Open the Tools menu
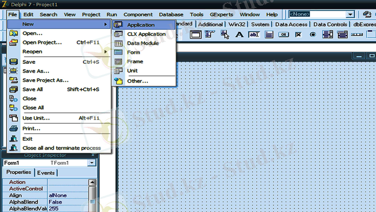 tap(196, 15)
